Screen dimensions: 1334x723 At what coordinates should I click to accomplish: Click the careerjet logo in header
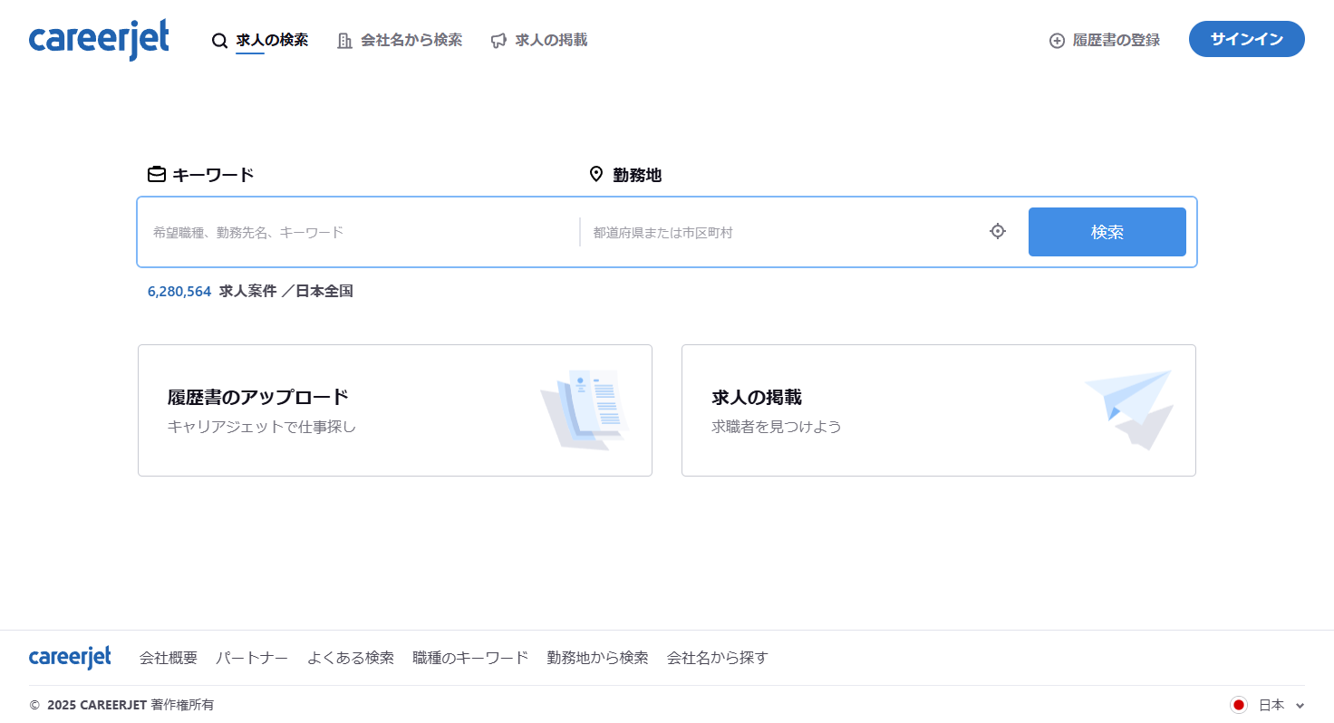99,40
